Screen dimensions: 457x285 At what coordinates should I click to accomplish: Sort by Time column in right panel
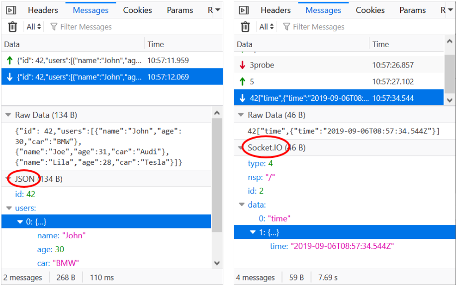tap(407, 44)
